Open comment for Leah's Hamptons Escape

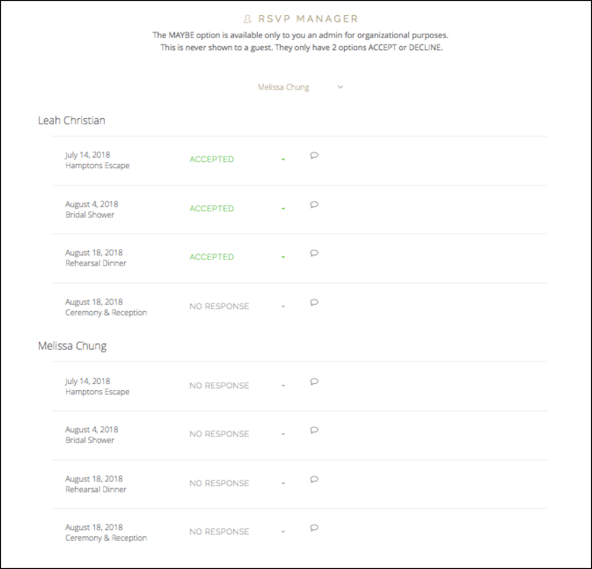click(314, 155)
